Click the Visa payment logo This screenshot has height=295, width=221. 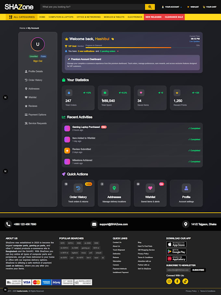click(x=27, y=282)
